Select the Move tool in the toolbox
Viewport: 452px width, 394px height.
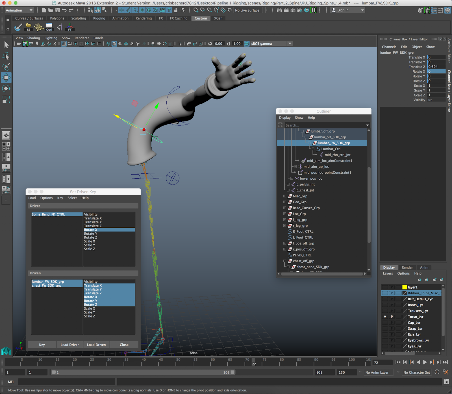(x=6, y=77)
